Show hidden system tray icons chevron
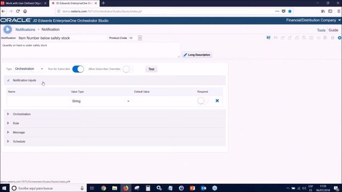The image size is (342, 192). tap(287, 188)
